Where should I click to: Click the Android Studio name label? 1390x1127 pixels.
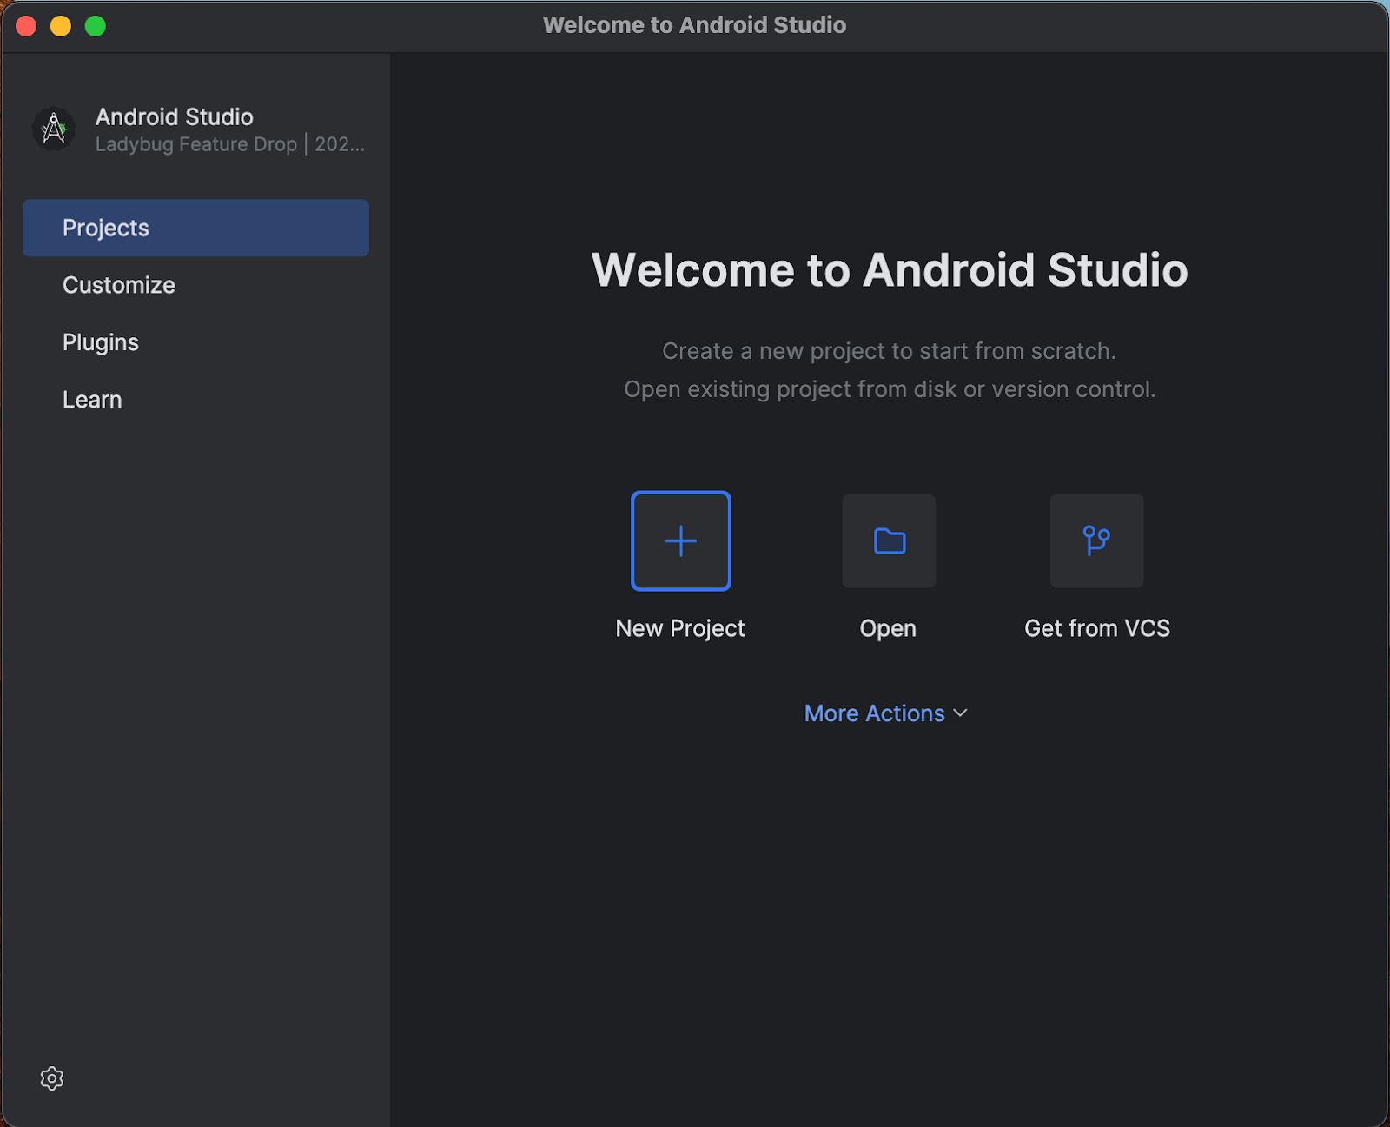click(x=174, y=116)
